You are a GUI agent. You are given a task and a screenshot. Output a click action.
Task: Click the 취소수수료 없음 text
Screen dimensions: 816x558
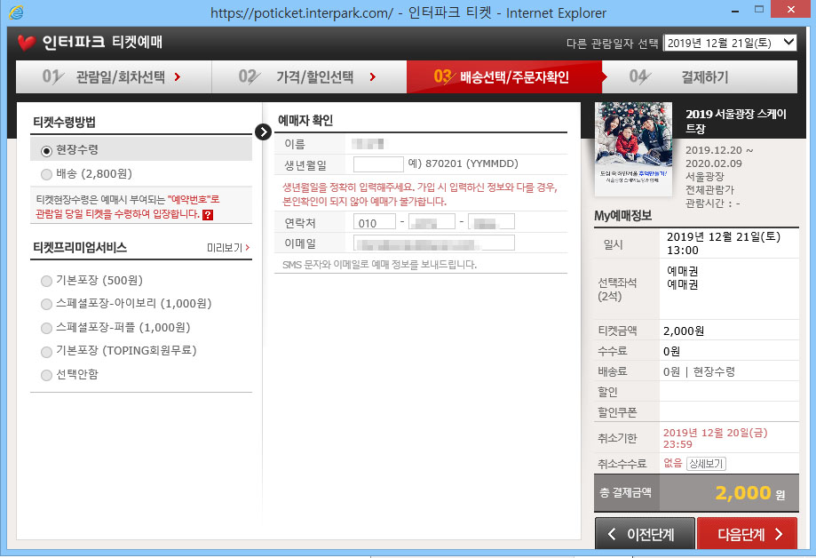672,463
